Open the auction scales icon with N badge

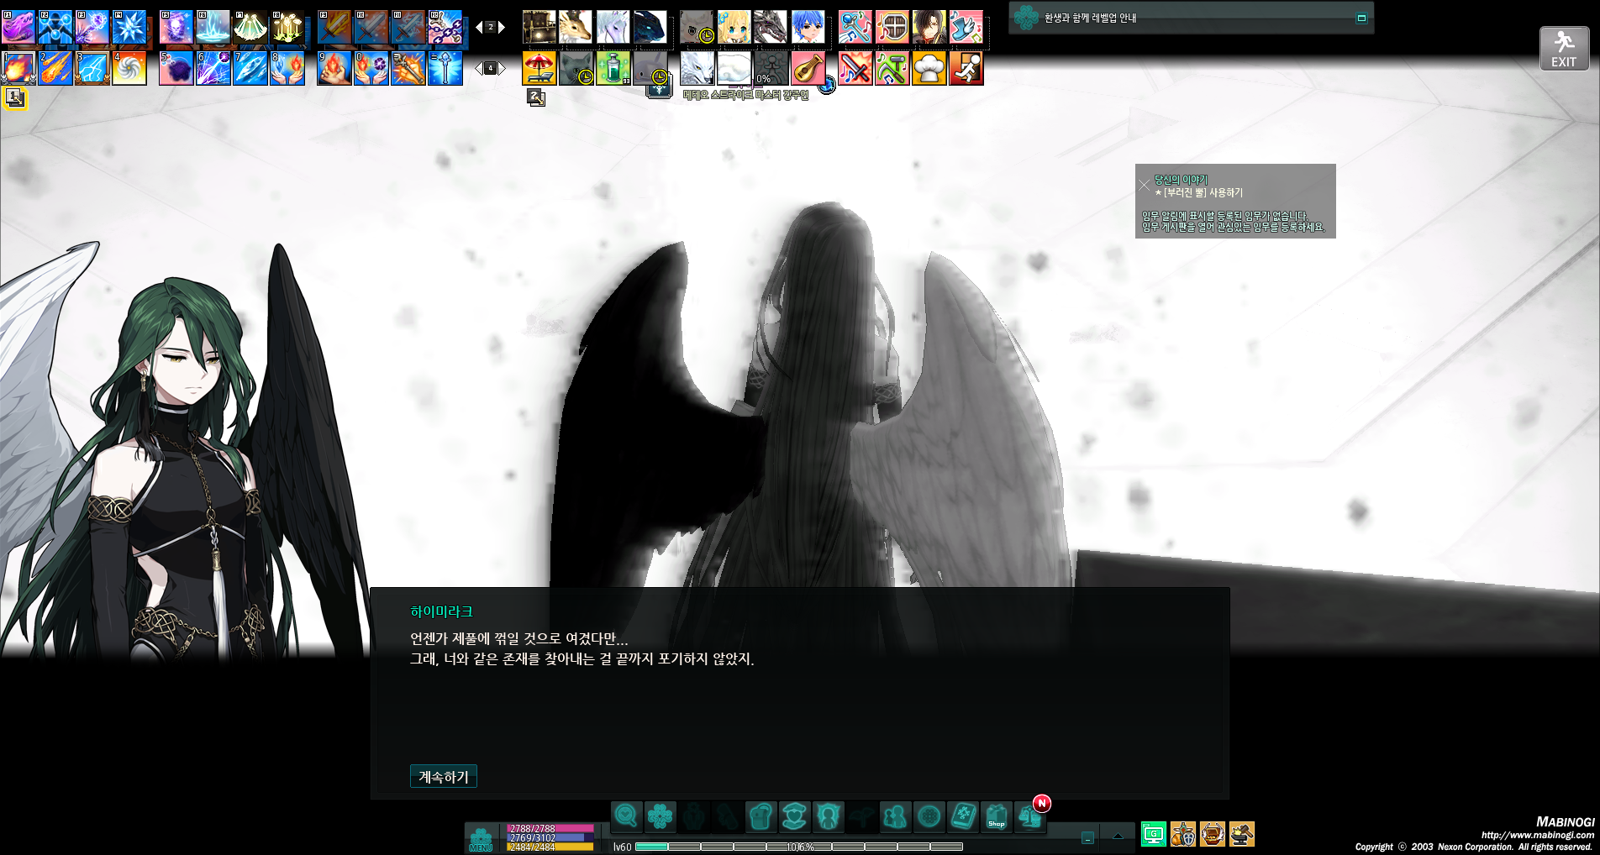coord(1030,816)
